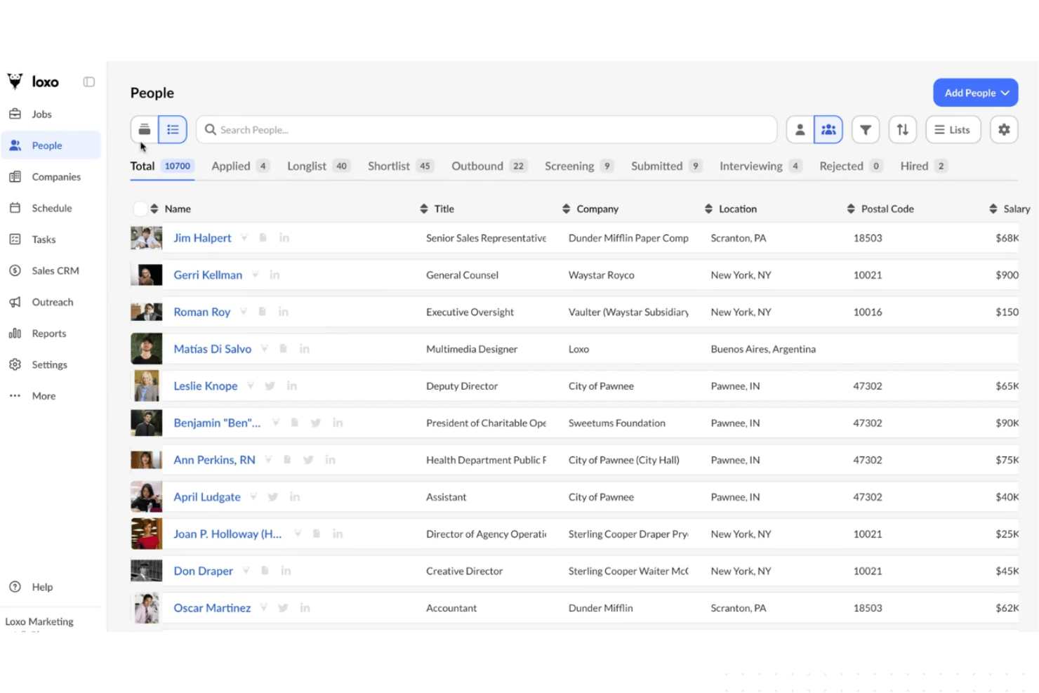Open April Ludgate's profile link
Screen dimensions: 1039x693
pyautogui.click(x=207, y=497)
